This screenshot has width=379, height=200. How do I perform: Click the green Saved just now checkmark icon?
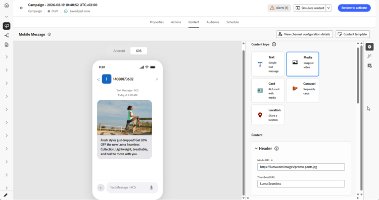[66, 11]
